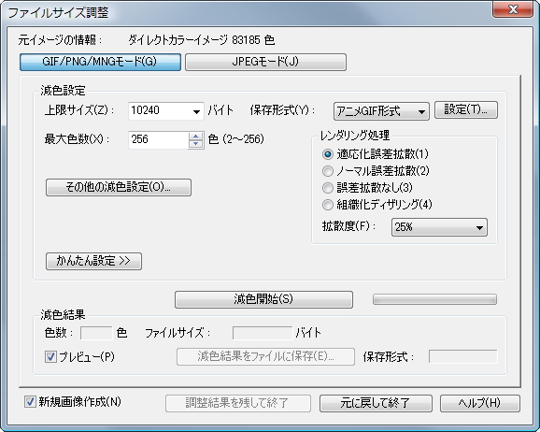Toggle the プレビュー(P) checkbox
The height and width of the screenshot is (432, 540).
50,356
